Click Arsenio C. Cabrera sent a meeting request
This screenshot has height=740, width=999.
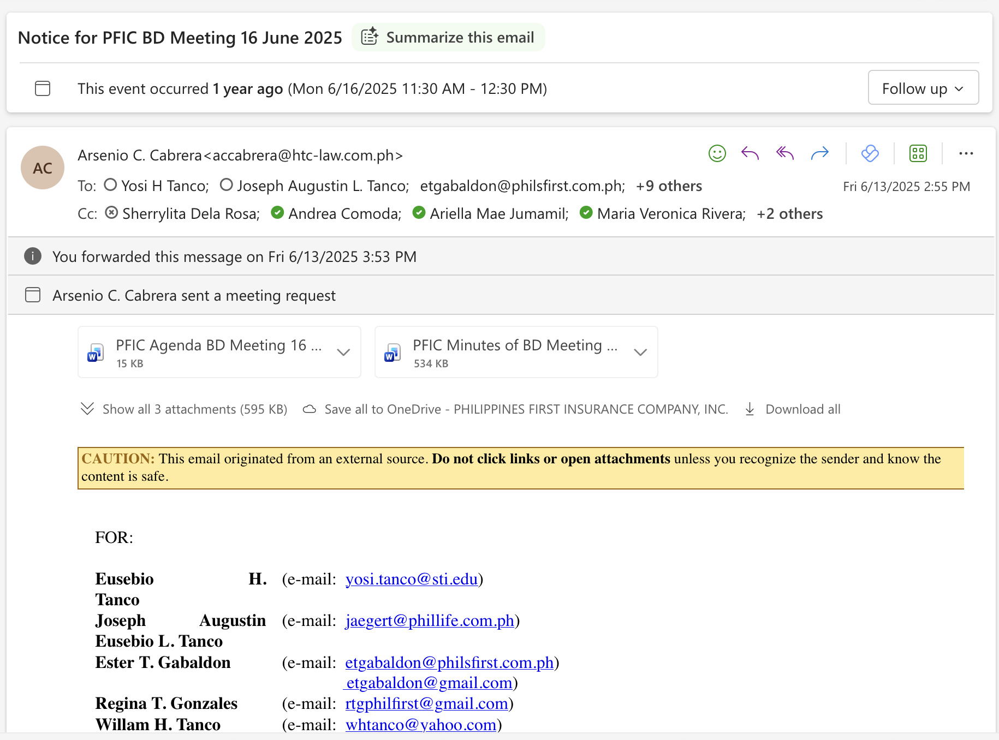pos(194,295)
